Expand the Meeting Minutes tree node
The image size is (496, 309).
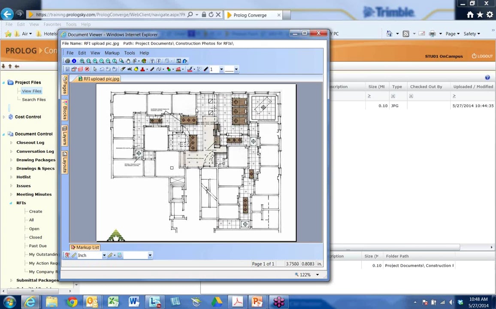11,194
